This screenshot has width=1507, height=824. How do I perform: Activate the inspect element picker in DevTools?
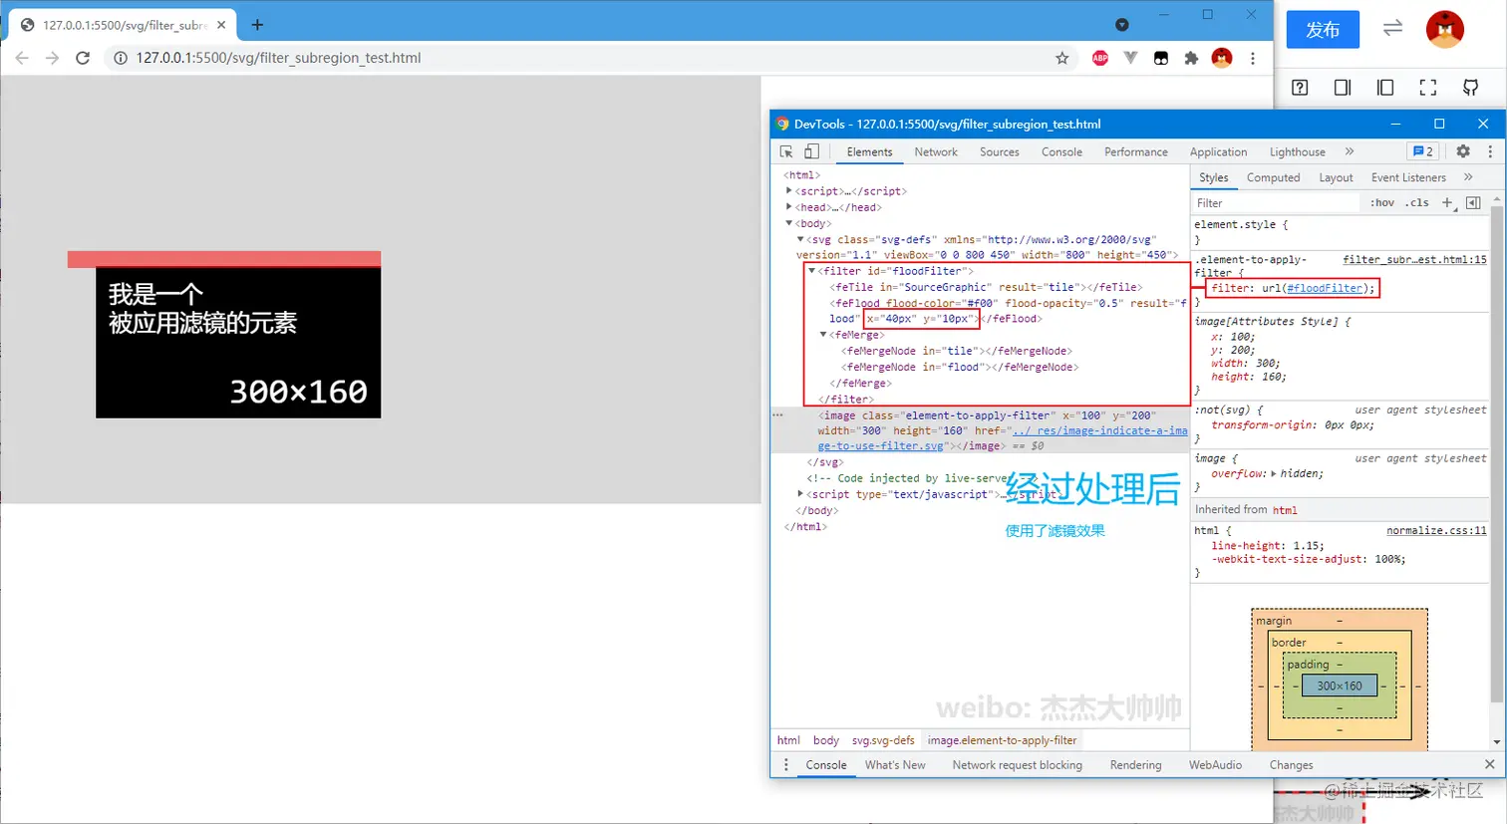click(786, 151)
